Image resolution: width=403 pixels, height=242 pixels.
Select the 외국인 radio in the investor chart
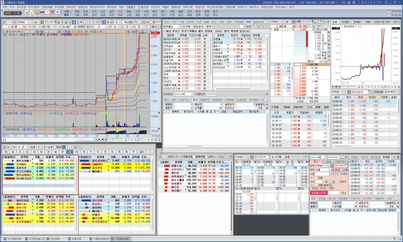click(x=352, y=22)
